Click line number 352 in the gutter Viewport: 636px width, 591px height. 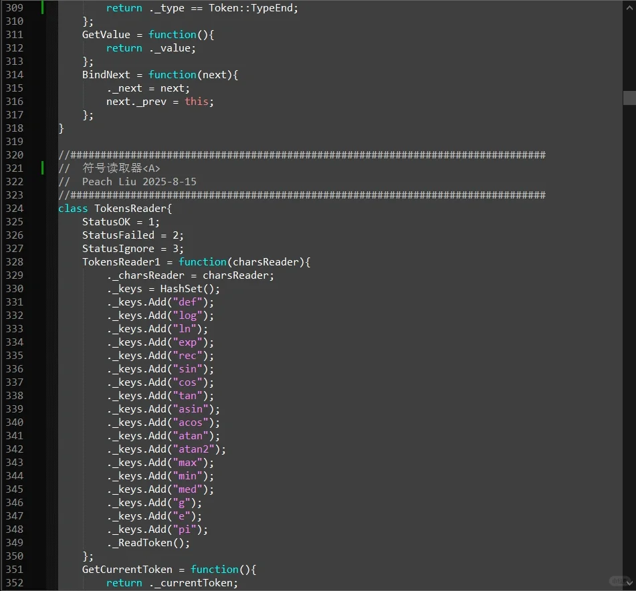(15, 582)
